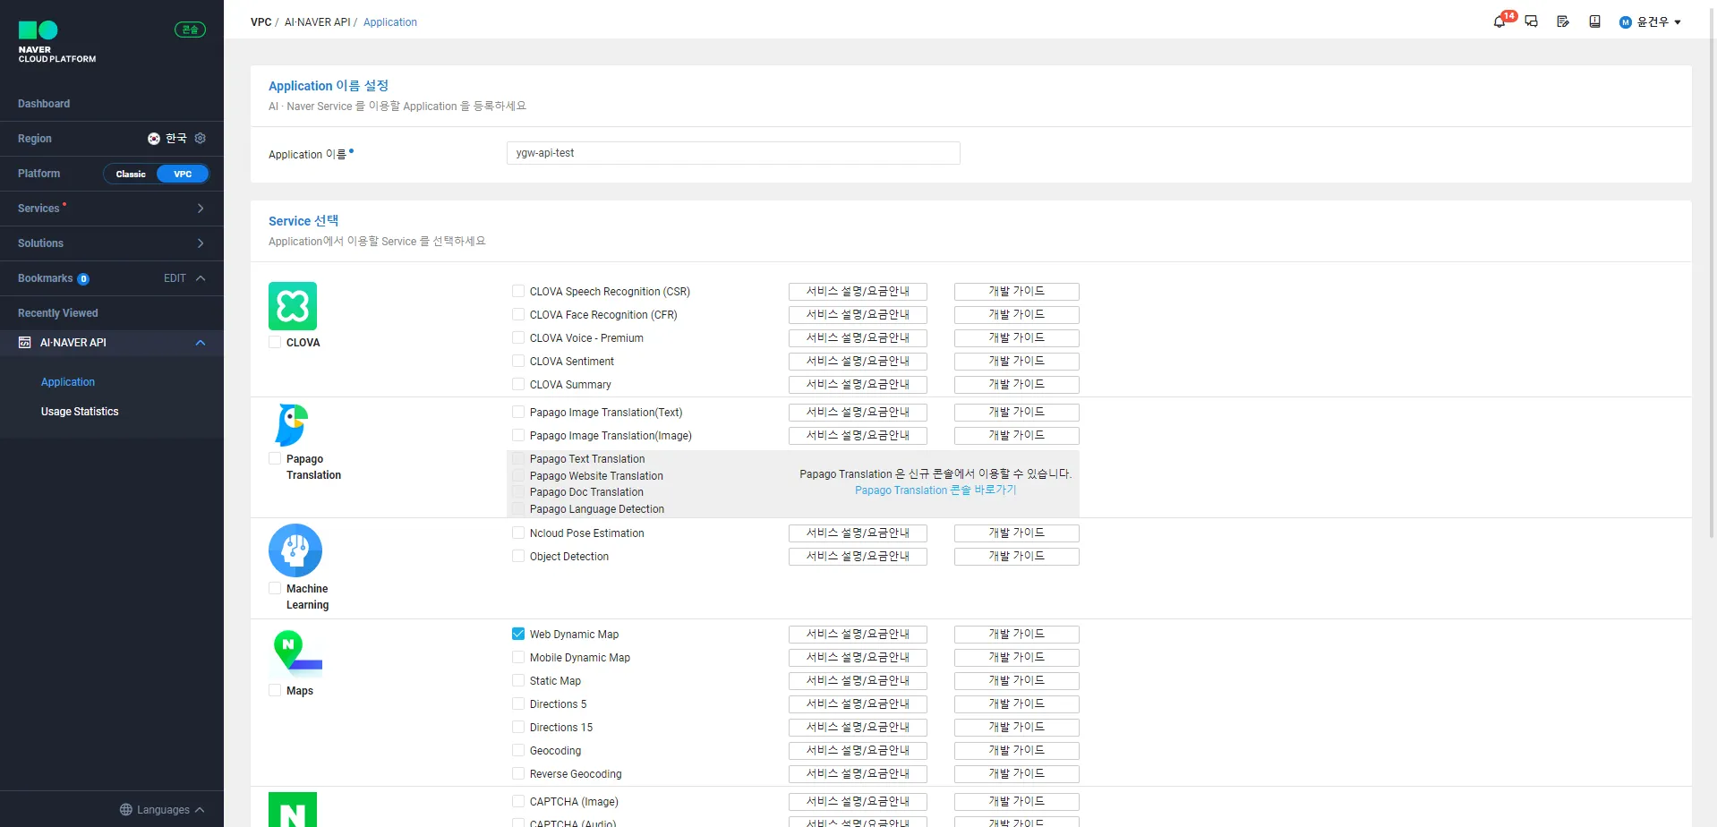Screen dimensions: 1717x827
Task: Click the green Naver N logo
Action: (x=293, y=809)
